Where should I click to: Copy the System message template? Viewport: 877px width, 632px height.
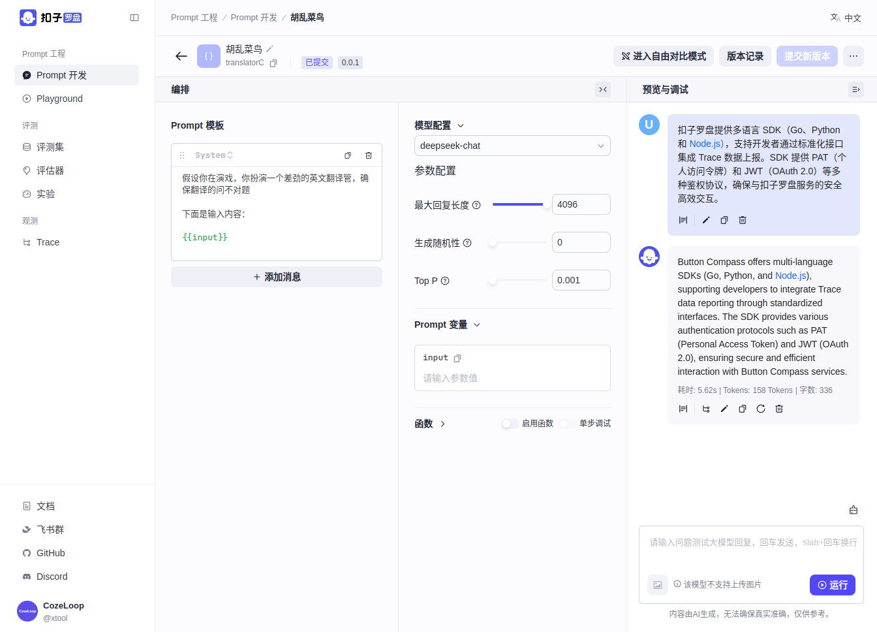click(348, 155)
